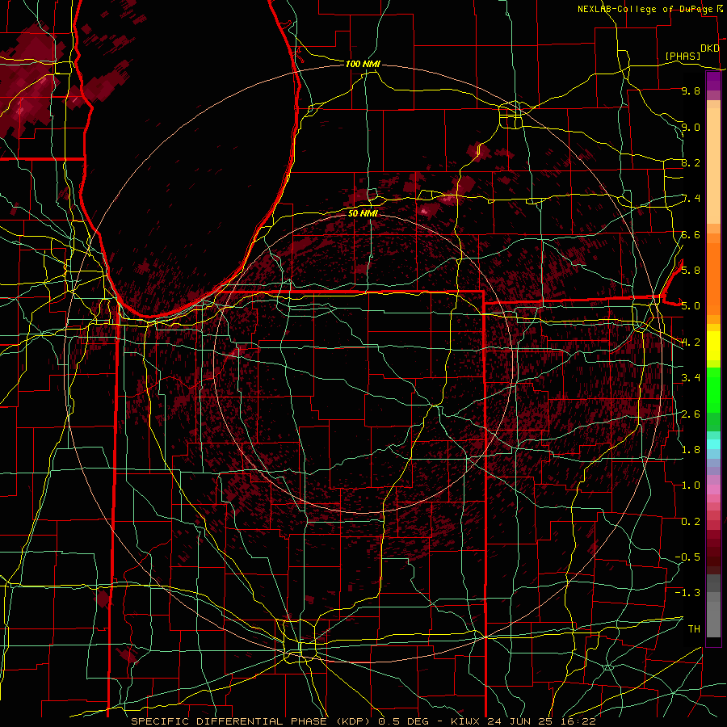Click the '9.0' scale value

(x=691, y=127)
